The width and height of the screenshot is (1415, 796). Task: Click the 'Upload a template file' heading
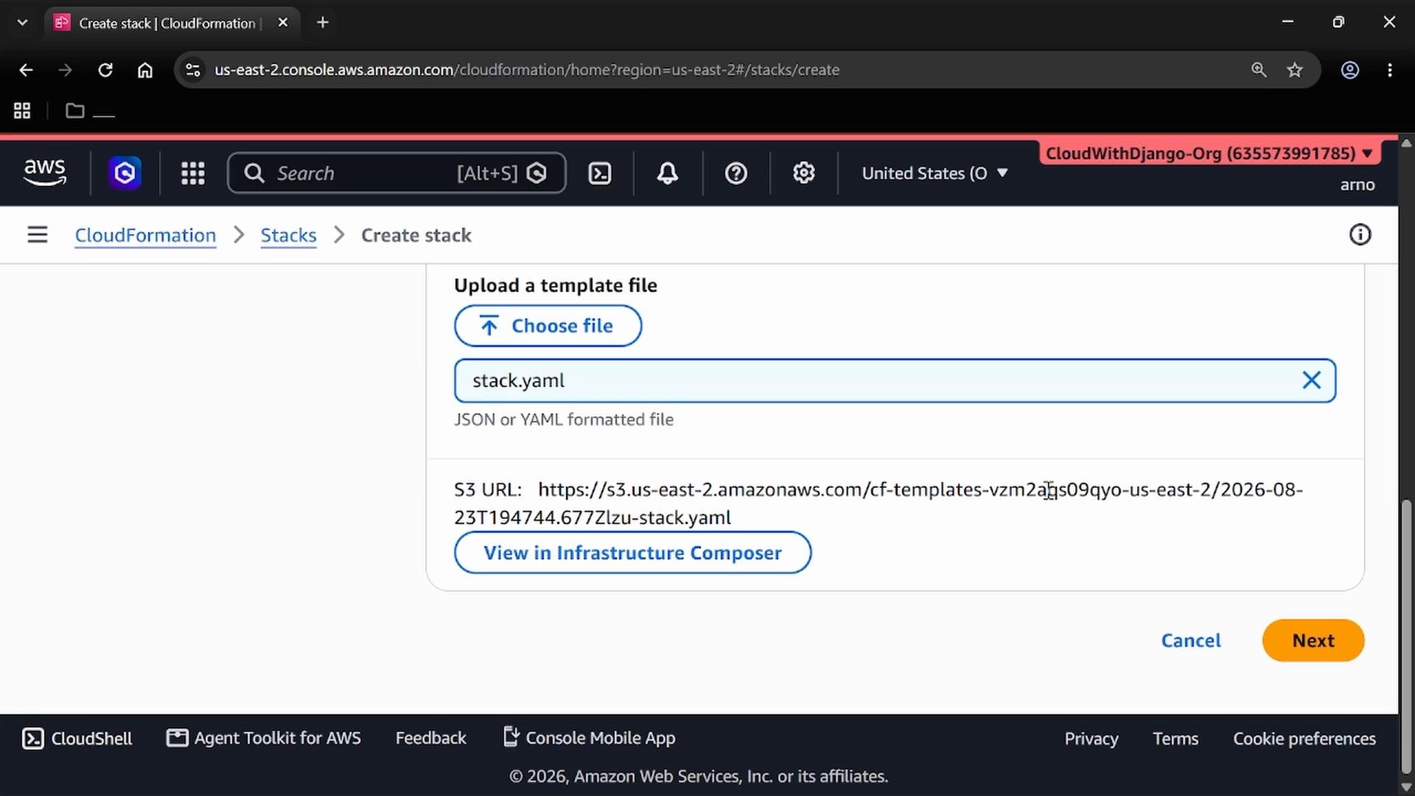(556, 285)
